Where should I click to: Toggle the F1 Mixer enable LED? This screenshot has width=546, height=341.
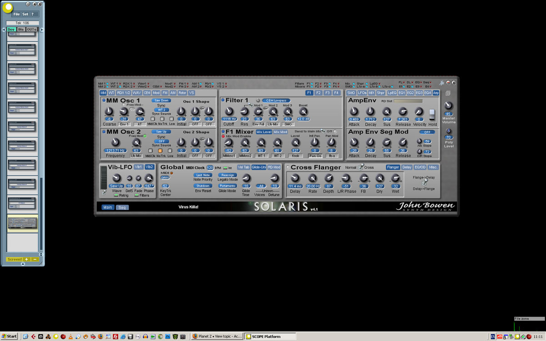223,132
